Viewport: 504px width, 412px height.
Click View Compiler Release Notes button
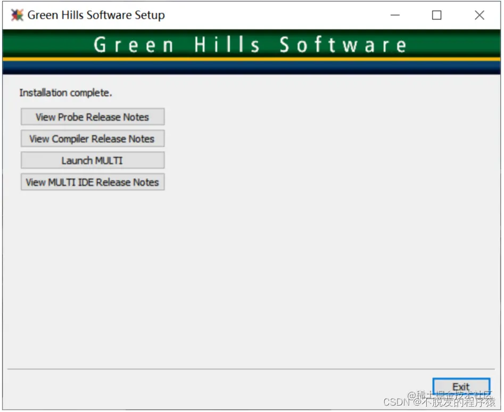pyautogui.click(x=93, y=138)
